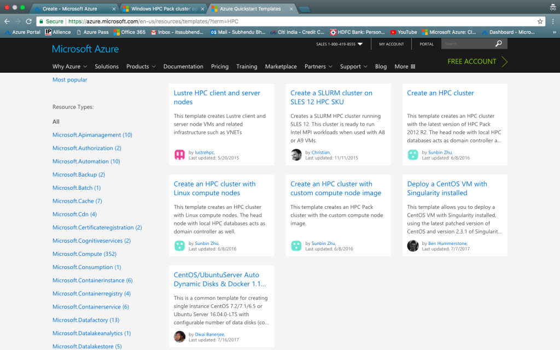Open CentOS/UbuntuServer Auto Dynamic Disks template
Screen dimensions: 560x350
(220, 279)
